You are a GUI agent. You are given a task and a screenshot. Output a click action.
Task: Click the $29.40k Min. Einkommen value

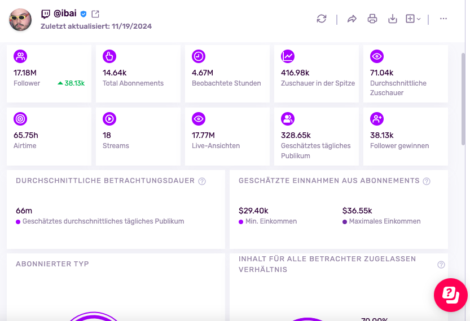253,211
